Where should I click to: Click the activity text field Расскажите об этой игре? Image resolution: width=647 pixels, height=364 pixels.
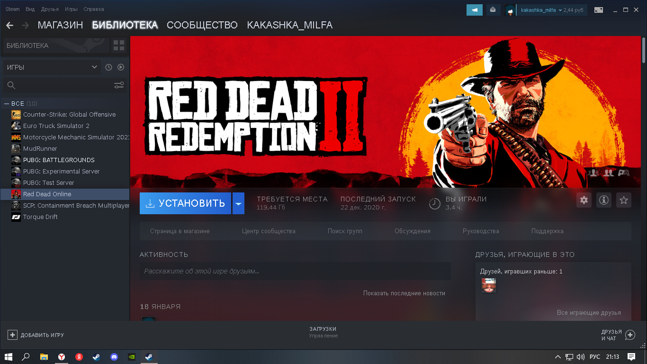click(x=295, y=271)
